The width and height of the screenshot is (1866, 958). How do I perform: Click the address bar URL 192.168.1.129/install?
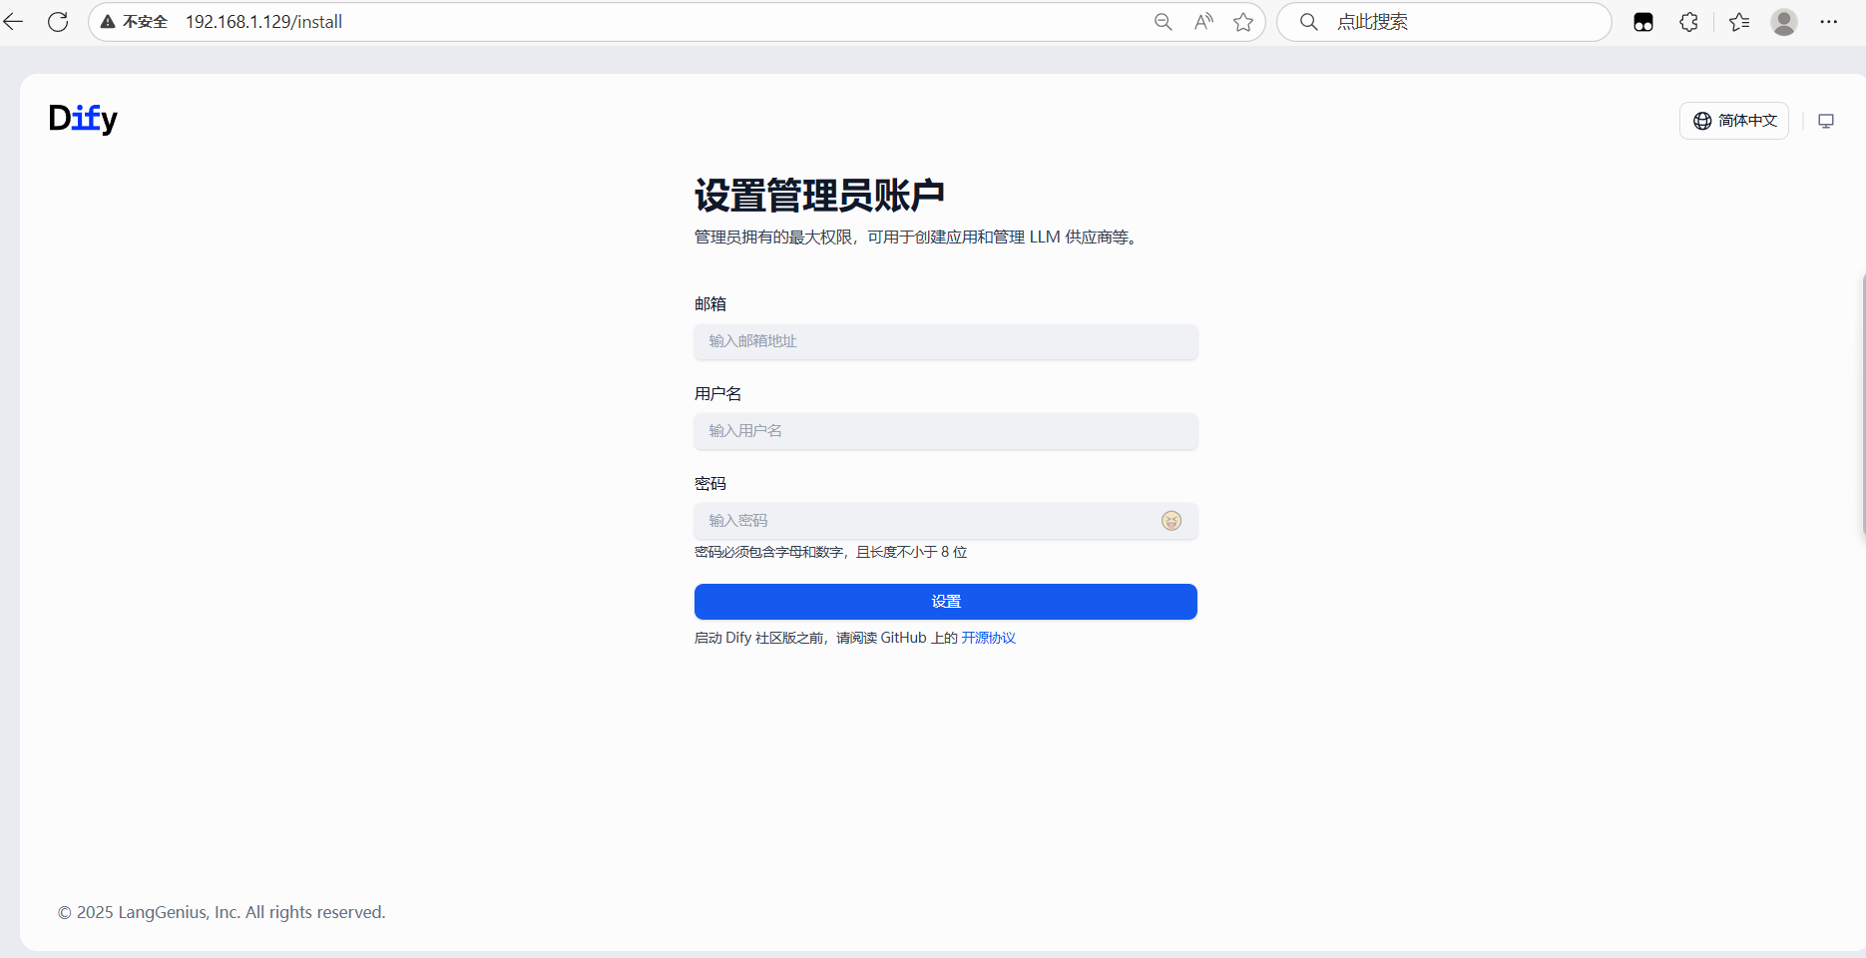(263, 22)
